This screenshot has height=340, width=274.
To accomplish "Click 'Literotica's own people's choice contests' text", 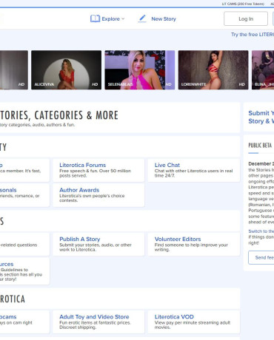I will pos(92,198).
